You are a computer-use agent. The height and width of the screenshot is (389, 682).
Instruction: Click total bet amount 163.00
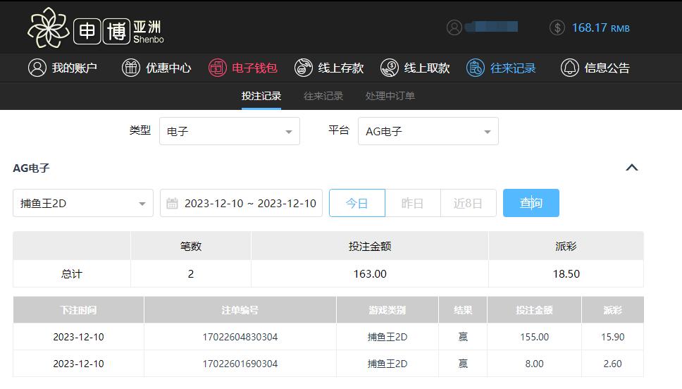pyautogui.click(x=370, y=273)
